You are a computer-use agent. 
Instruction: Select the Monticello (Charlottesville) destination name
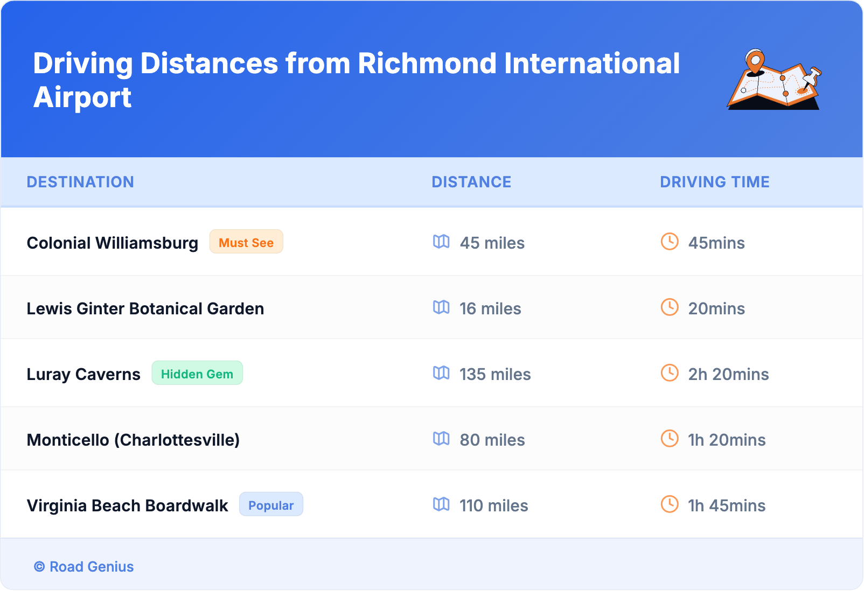[x=133, y=440]
